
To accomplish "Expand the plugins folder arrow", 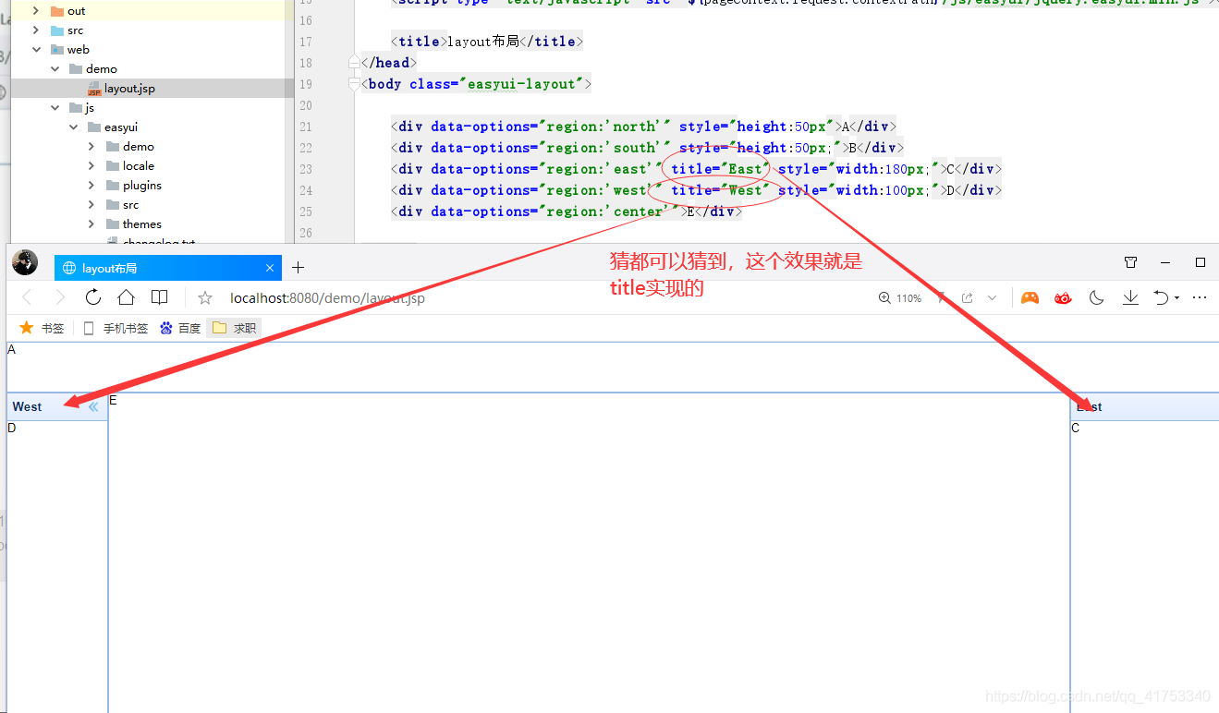I will coord(91,186).
